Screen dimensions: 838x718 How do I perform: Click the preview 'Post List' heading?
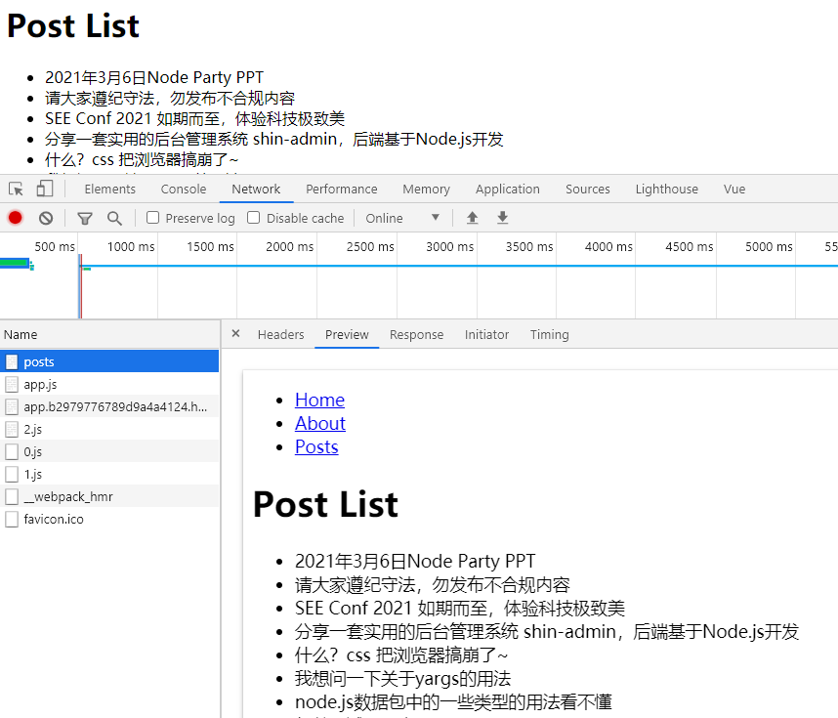tap(325, 504)
